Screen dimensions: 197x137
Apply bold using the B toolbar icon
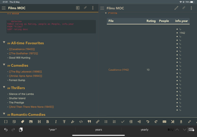click(47, 122)
